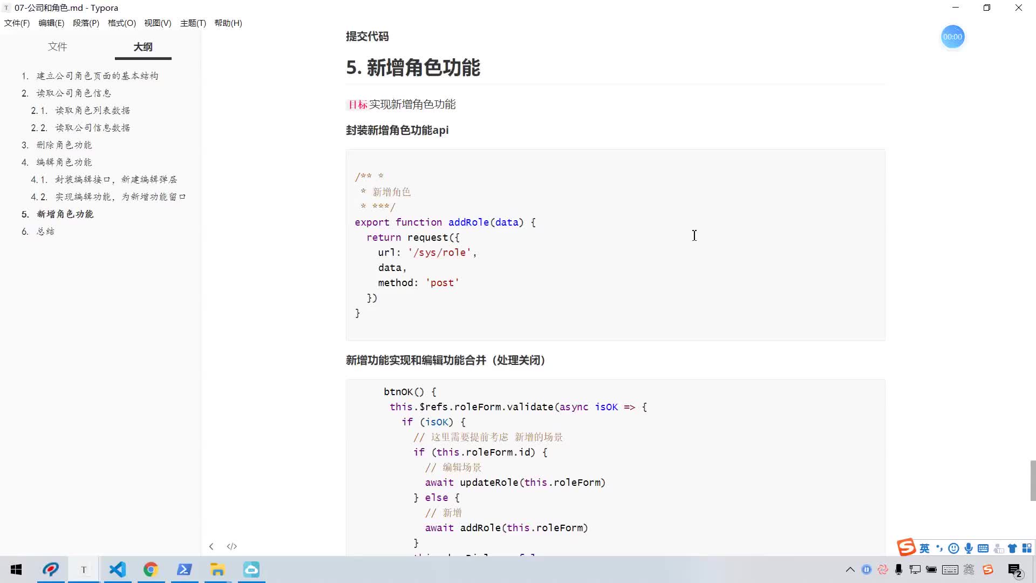
Task: Click the blue pause tray icon
Action: (x=867, y=570)
